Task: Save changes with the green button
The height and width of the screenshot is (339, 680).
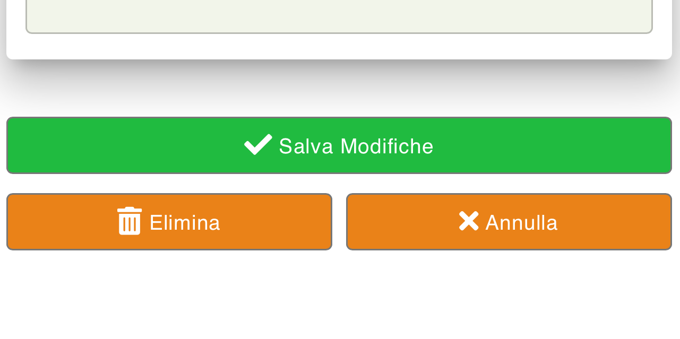Action: pos(339,145)
